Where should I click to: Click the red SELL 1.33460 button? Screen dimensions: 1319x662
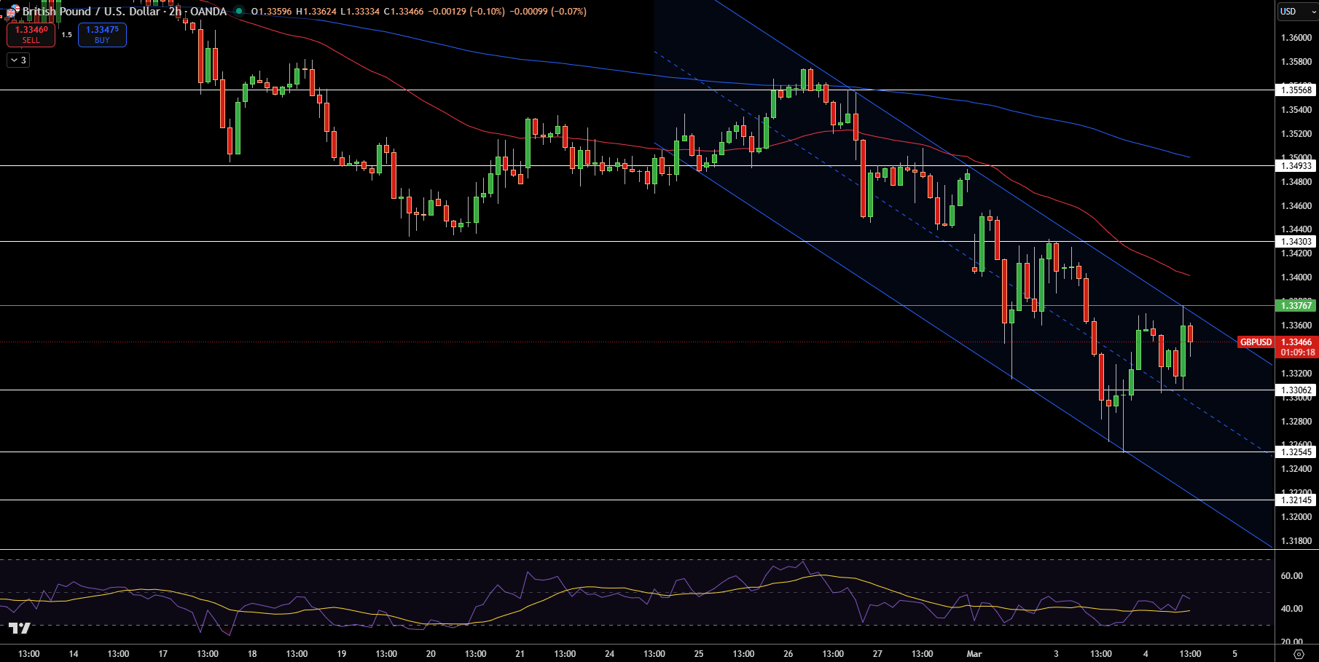click(x=31, y=35)
